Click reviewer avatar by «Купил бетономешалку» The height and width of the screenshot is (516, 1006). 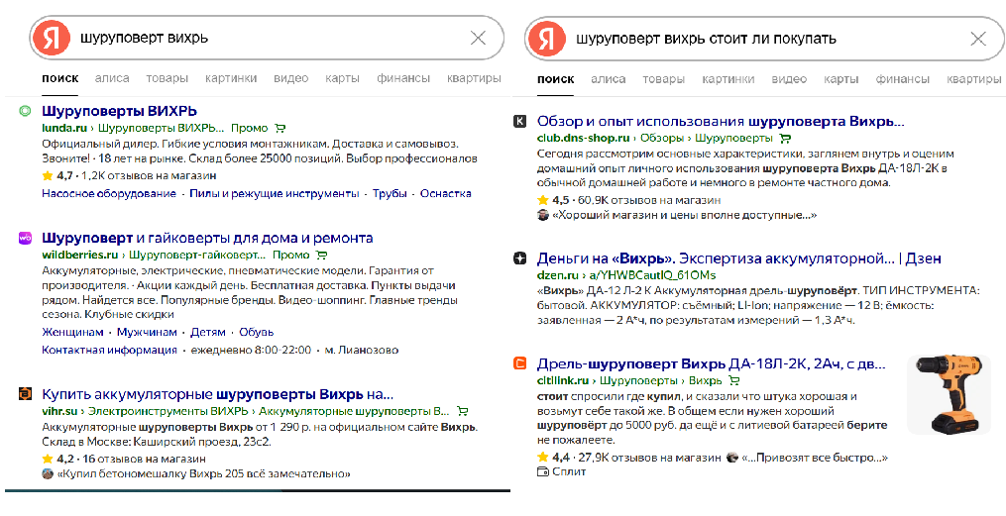(48, 474)
